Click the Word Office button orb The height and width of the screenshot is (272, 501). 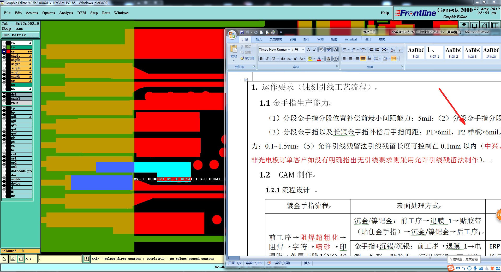[232, 34]
